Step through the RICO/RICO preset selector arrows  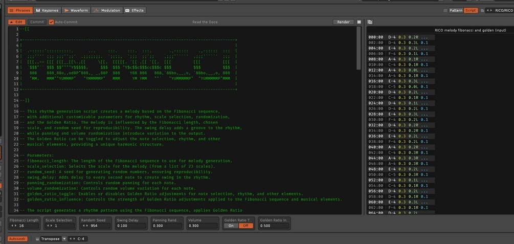coord(489,11)
